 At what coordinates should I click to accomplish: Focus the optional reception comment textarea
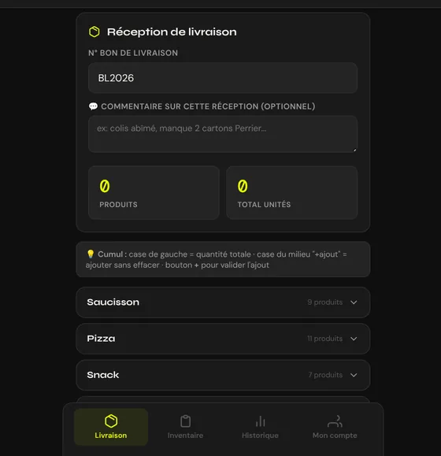point(223,134)
